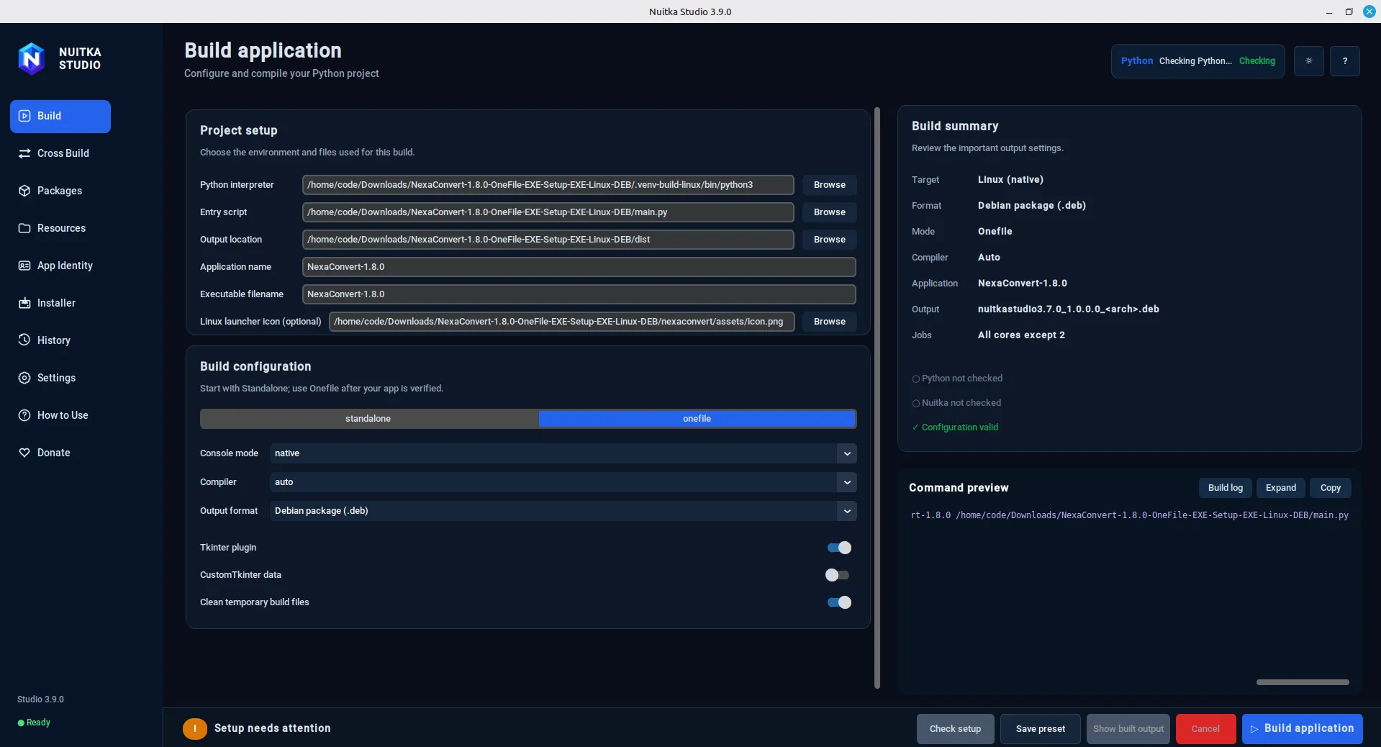Open help with the question mark button
Screen dimensions: 1381x747
point(1344,61)
